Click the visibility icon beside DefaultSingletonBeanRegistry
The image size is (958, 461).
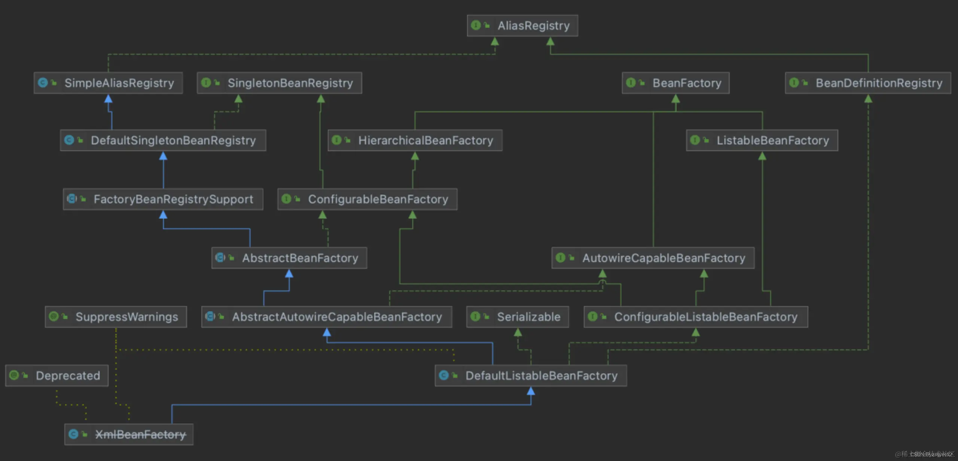pos(80,140)
